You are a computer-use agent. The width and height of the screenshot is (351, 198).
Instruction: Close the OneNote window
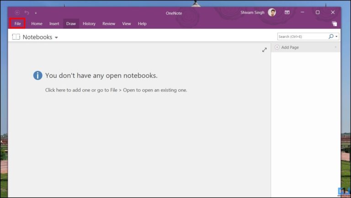click(333, 12)
